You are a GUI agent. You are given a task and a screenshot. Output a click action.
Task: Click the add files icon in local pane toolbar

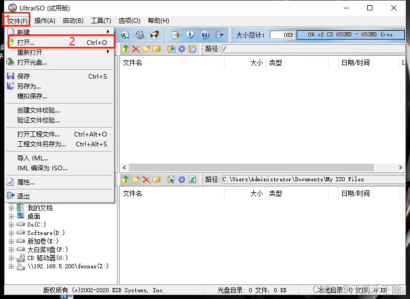pyautogui.click(x=171, y=179)
